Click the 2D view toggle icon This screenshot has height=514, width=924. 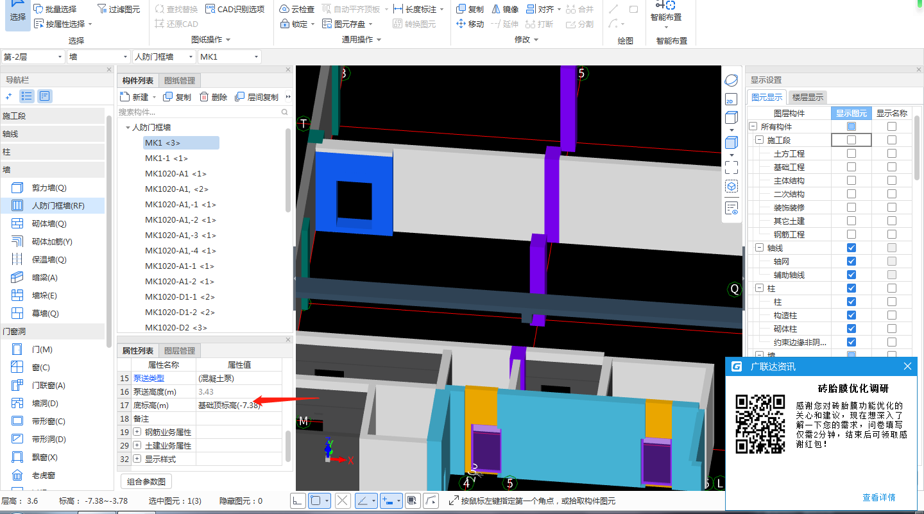pos(731,99)
